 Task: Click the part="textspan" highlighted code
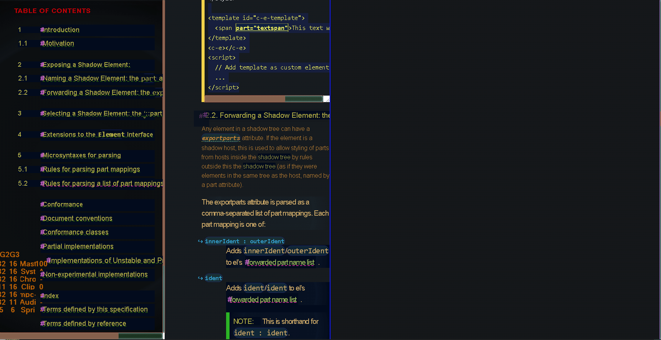click(x=262, y=28)
